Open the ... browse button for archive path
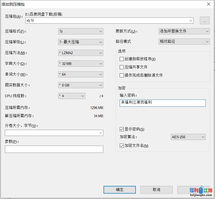 204,21
